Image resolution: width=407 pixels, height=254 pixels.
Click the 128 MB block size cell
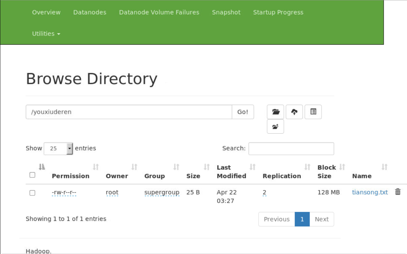(328, 192)
